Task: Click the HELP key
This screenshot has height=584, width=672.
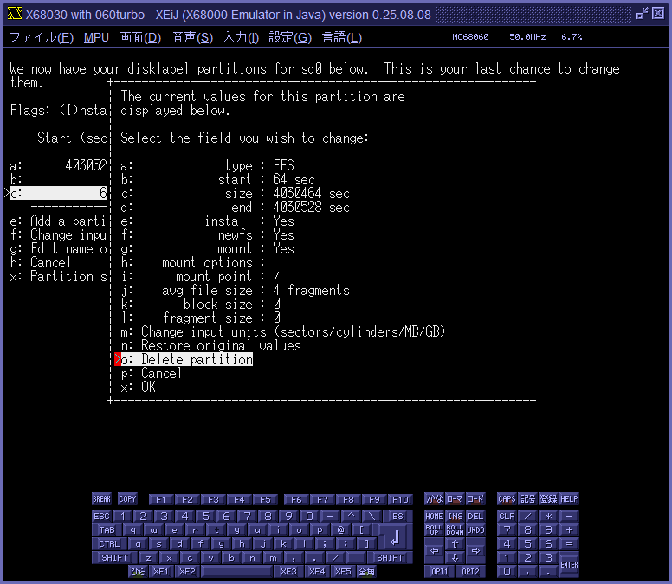Action: (569, 499)
